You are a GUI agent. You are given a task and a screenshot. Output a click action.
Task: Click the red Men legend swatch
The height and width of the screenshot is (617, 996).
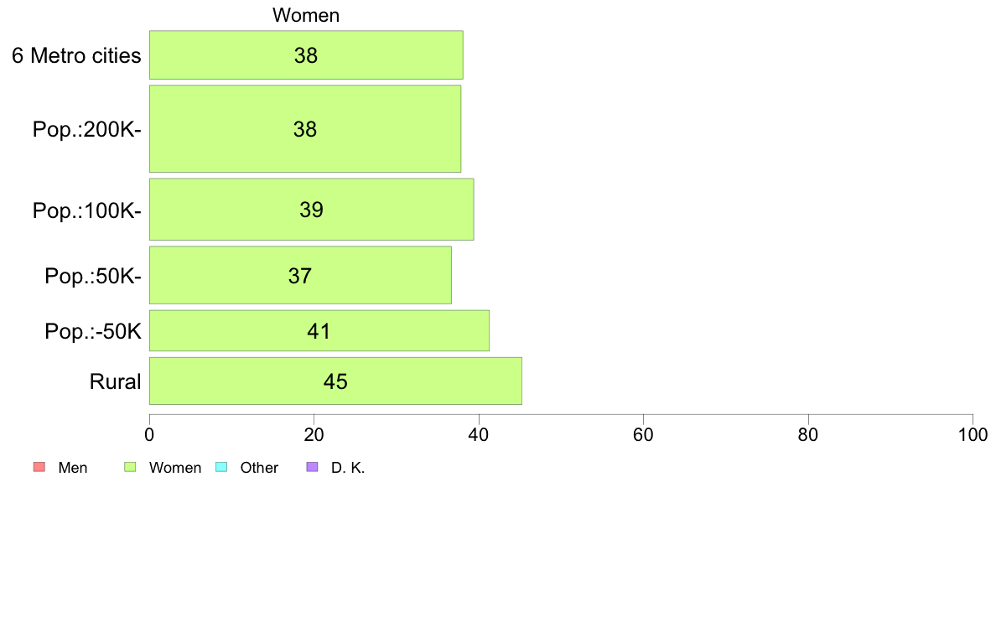point(39,467)
